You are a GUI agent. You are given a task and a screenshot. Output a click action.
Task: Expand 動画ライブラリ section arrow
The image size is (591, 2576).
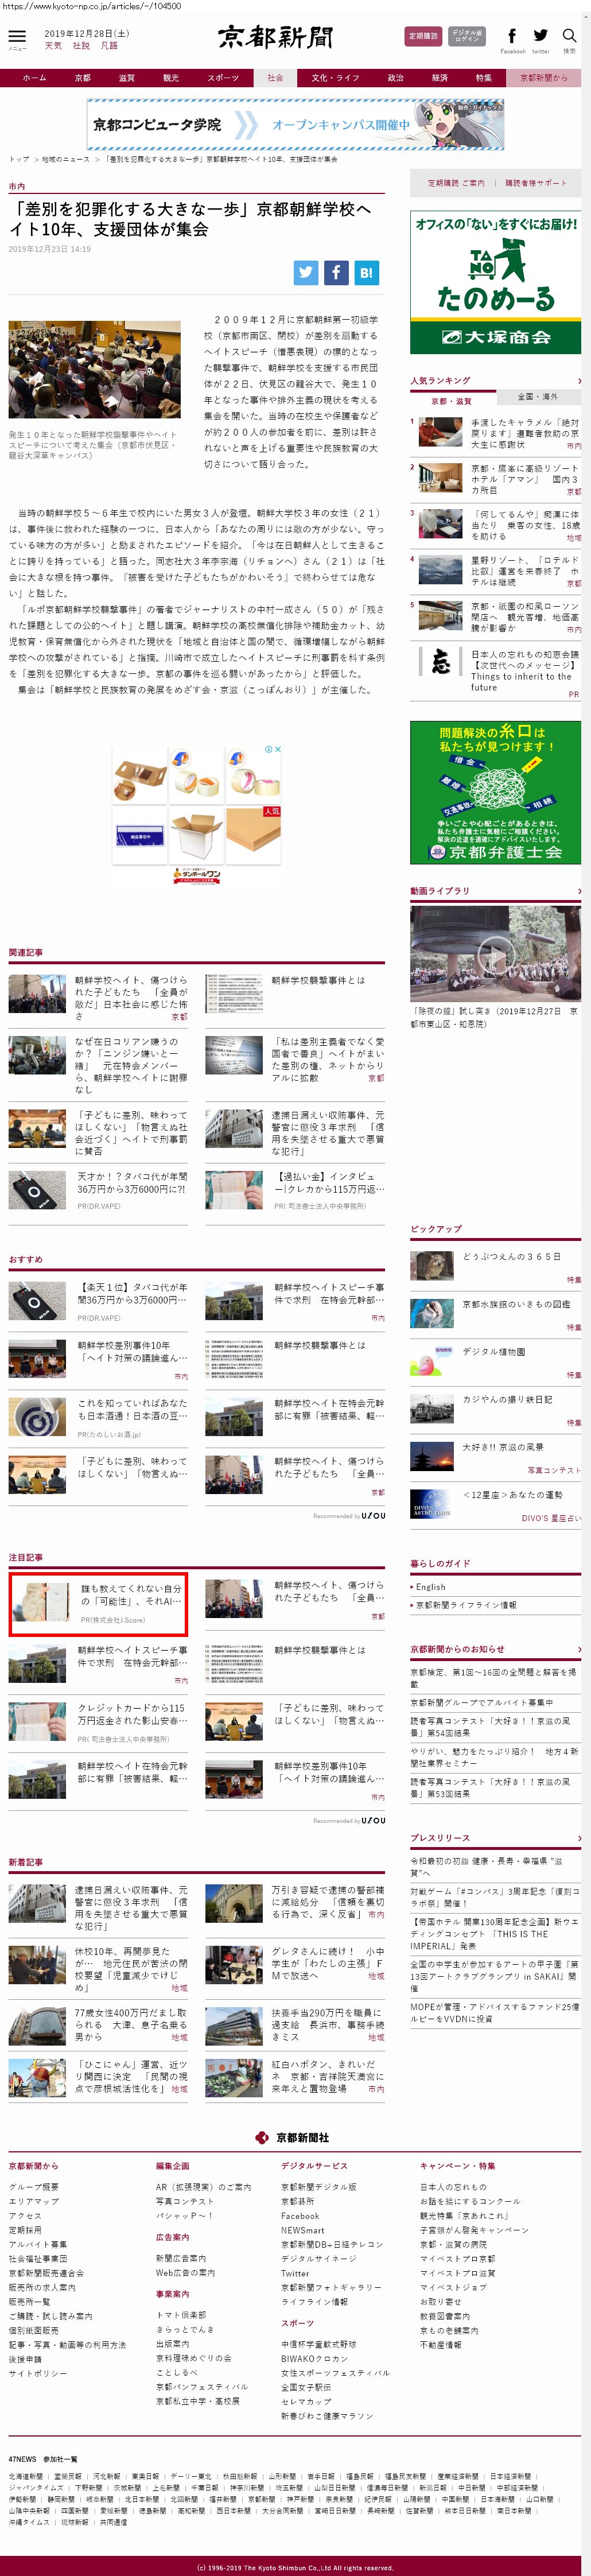pos(578,891)
